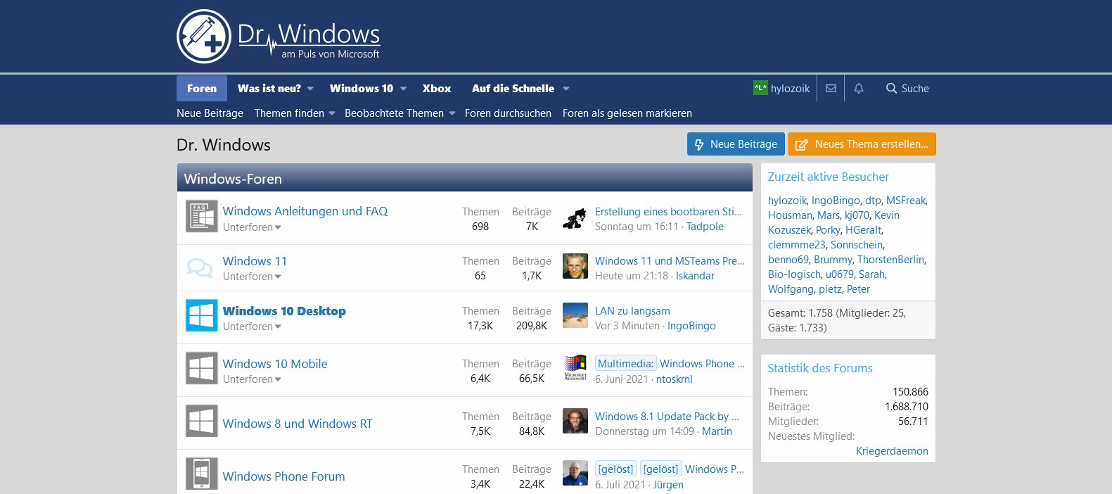Image resolution: width=1112 pixels, height=494 pixels.
Task: Click user IngoBingo in the LAN zu langsam row
Action: (x=691, y=326)
